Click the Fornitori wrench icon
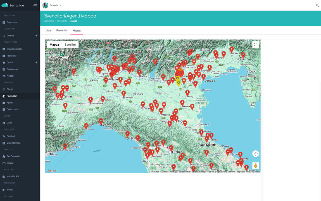The width and height of the screenshot is (321, 201). [x=4, y=136]
